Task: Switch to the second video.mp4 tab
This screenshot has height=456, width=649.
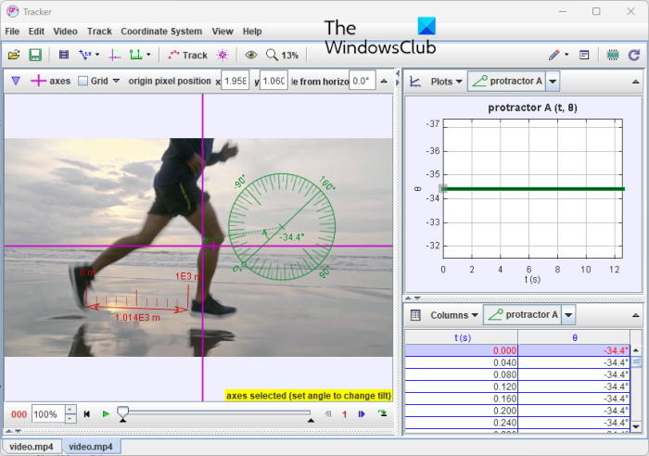Action: [90, 447]
